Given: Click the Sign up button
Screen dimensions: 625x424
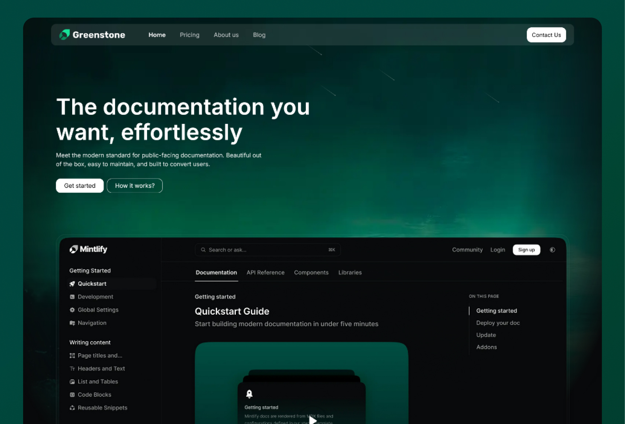Looking at the screenshot, I should tap(526, 250).
